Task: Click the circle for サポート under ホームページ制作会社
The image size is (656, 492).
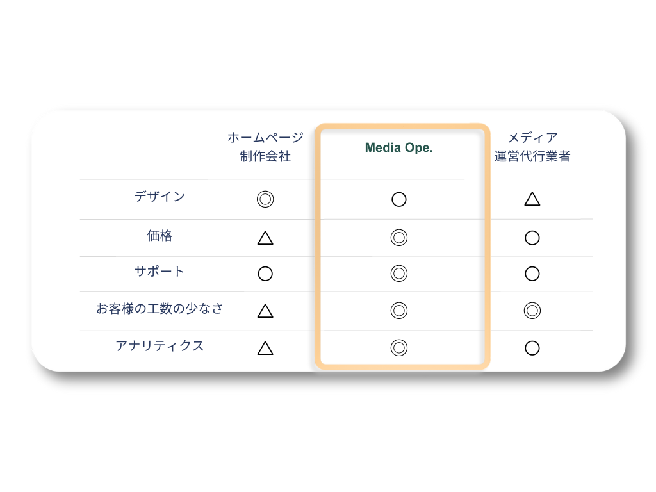Action: pyautogui.click(x=265, y=274)
